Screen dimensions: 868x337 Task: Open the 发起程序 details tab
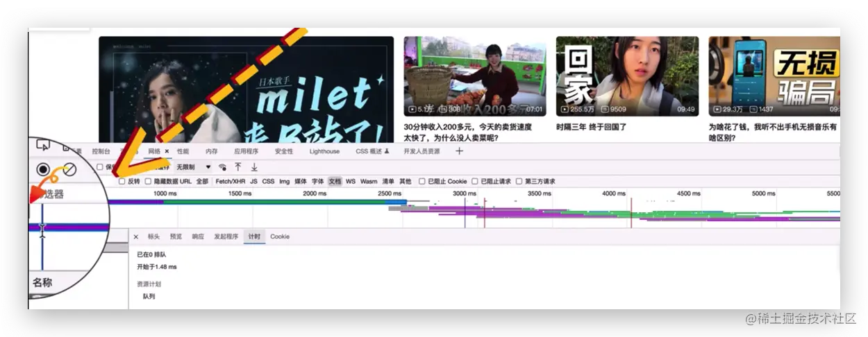[226, 236]
